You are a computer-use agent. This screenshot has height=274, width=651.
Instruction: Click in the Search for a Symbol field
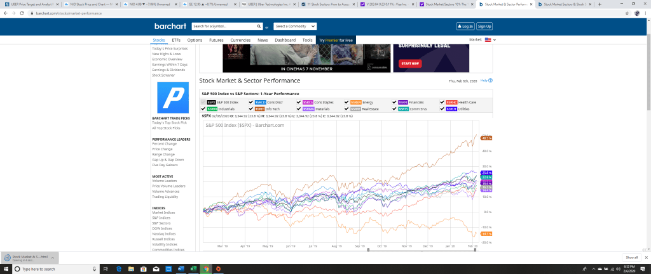[x=223, y=27]
